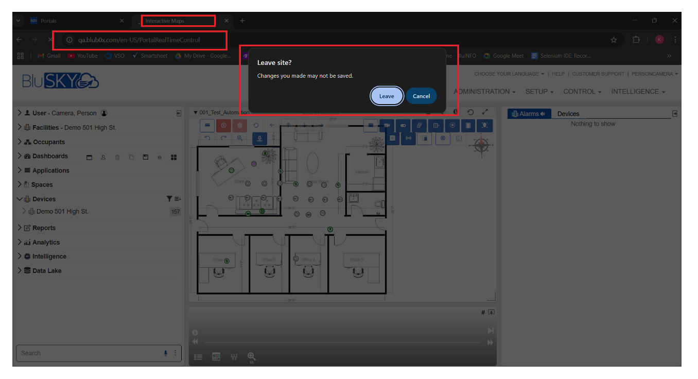Click the download icon on the map toolbar
The width and height of the screenshot is (698, 379).
coord(260,138)
